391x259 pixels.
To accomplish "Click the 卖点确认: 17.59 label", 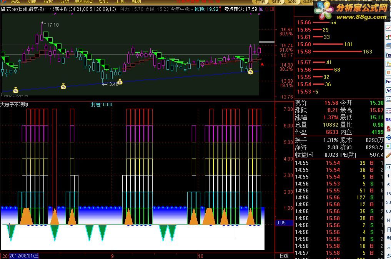I will [x=241, y=9].
